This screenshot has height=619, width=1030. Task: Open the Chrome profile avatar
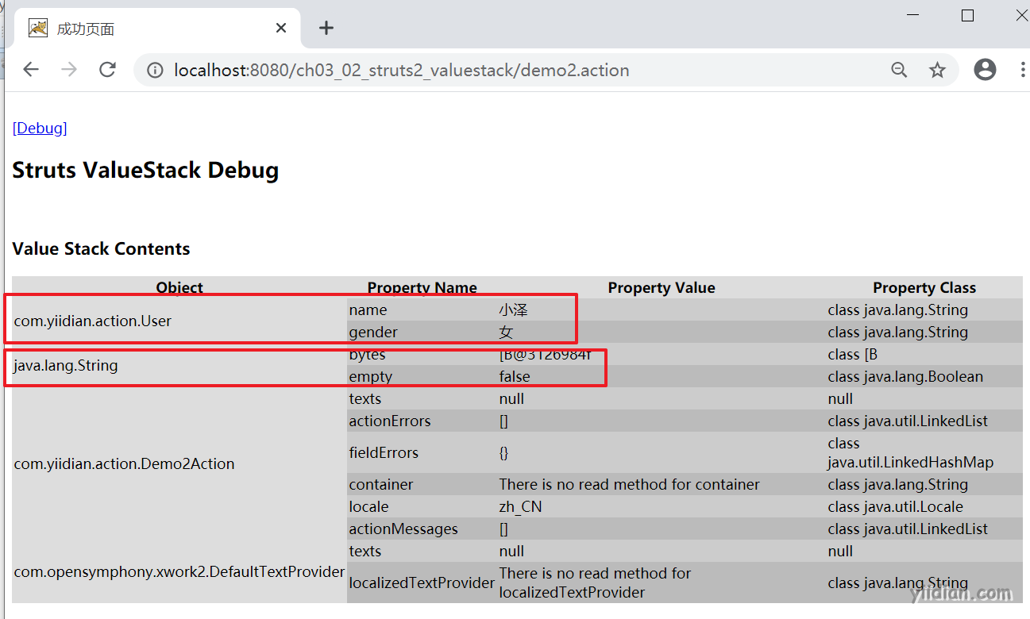(985, 70)
